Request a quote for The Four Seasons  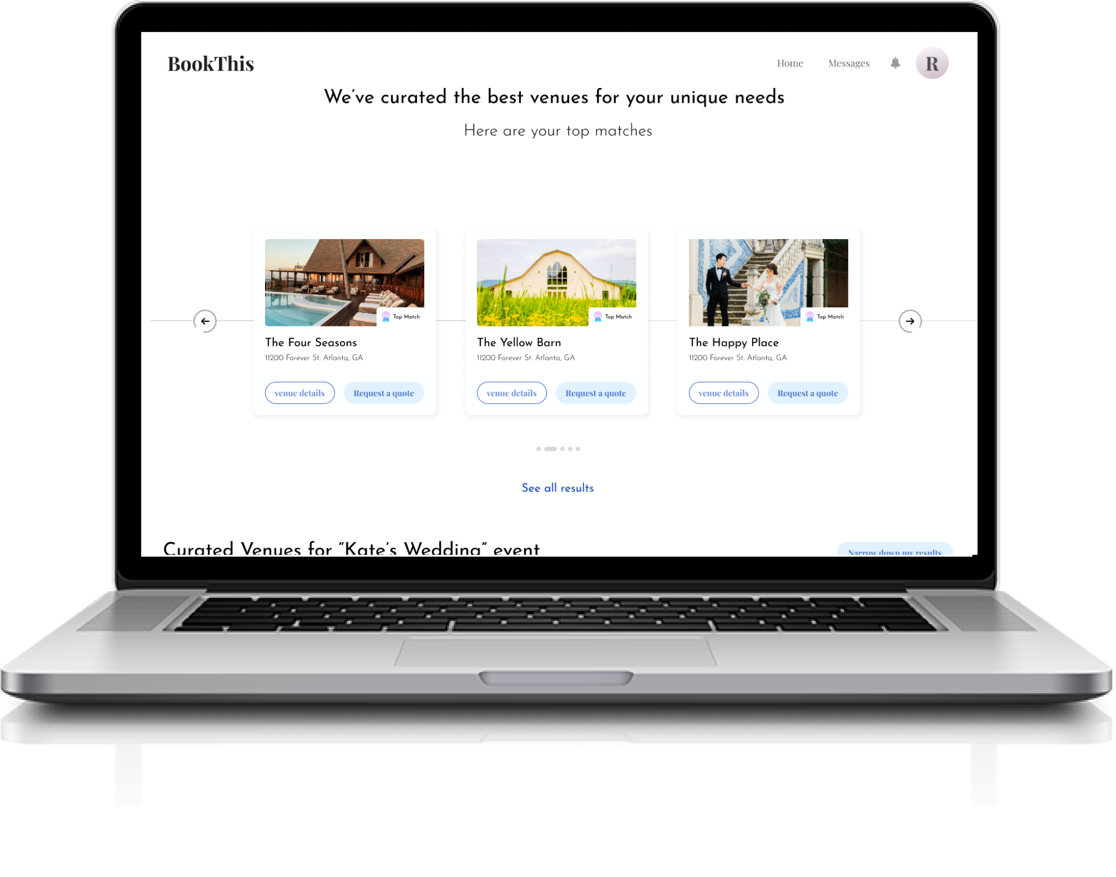pos(384,394)
